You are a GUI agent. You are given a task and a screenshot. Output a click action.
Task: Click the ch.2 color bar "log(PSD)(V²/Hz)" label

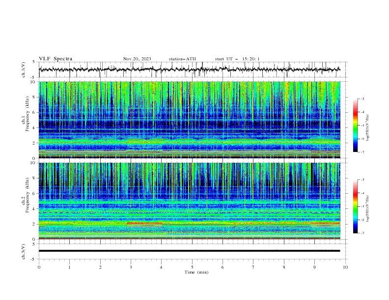pos(368,209)
